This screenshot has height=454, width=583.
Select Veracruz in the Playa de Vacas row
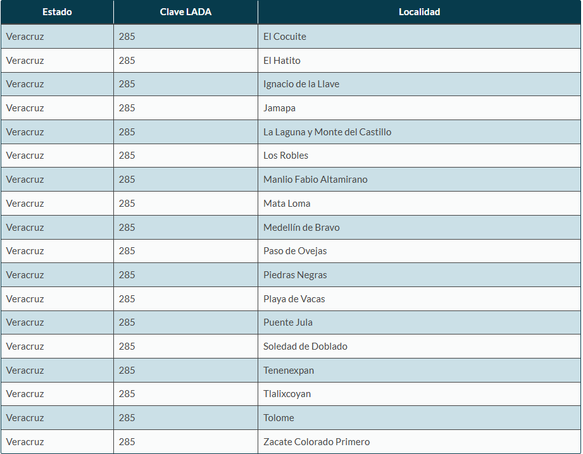click(x=57, y=298)
